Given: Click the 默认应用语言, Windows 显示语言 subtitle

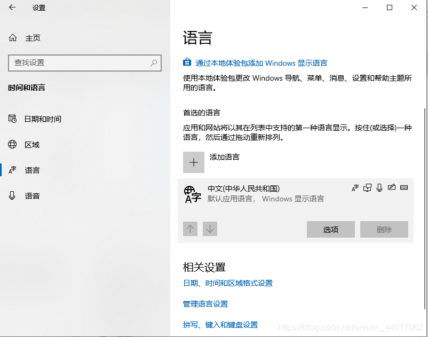Looking at the screenshot, I should [266, 199].
